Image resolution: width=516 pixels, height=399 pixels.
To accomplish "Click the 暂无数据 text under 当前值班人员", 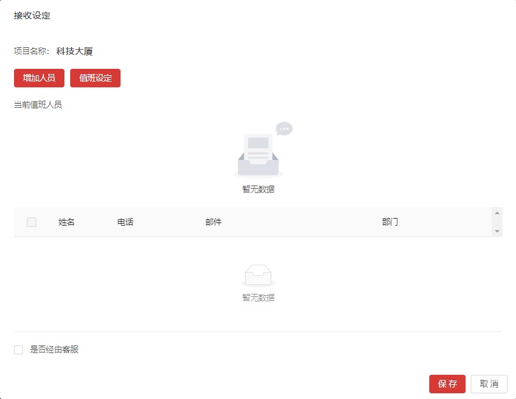I will pyautogui.click(x=258, y=189).
